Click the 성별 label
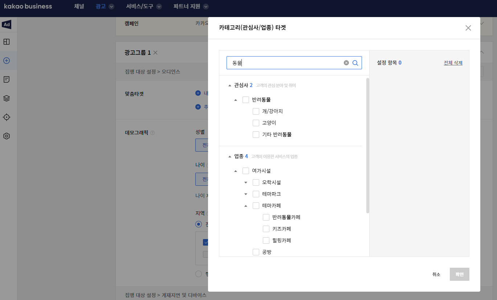497x300 pixels. (x=200, y=131)
